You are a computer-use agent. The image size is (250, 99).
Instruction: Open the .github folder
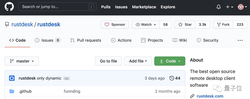pos(25,91)
